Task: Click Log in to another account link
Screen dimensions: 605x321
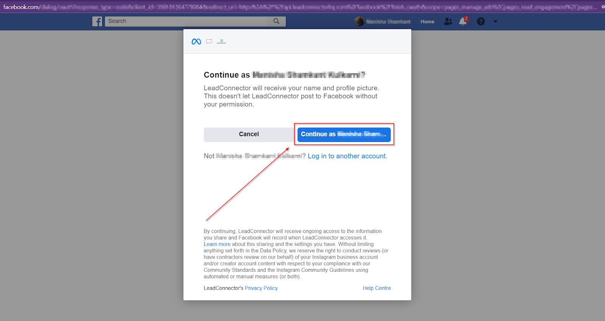Action: coord(347,156)
